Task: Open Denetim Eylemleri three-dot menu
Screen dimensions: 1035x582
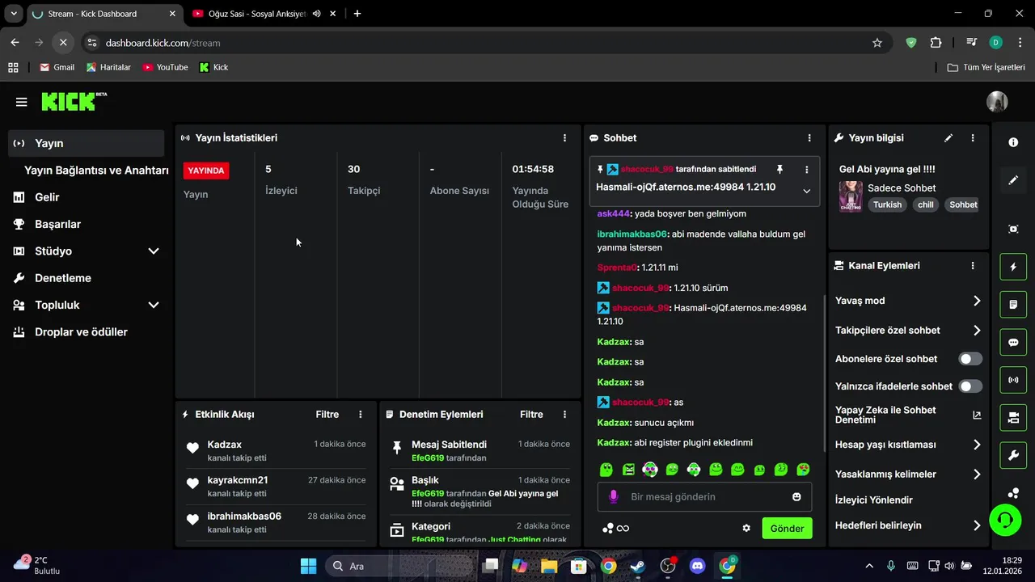Action: [x=564, y=414]
